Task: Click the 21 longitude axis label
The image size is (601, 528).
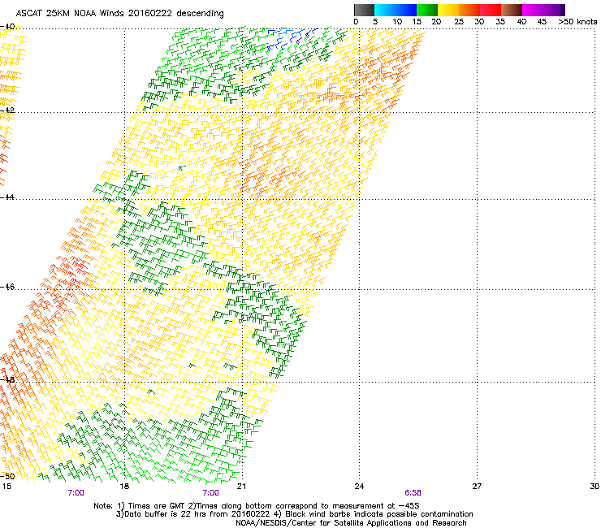Action: (x=241, y=487)
